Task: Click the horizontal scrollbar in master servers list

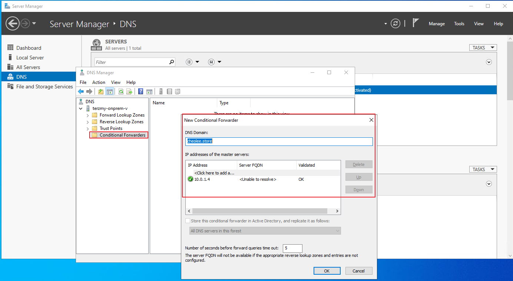Action: click(x=259, y=211)
